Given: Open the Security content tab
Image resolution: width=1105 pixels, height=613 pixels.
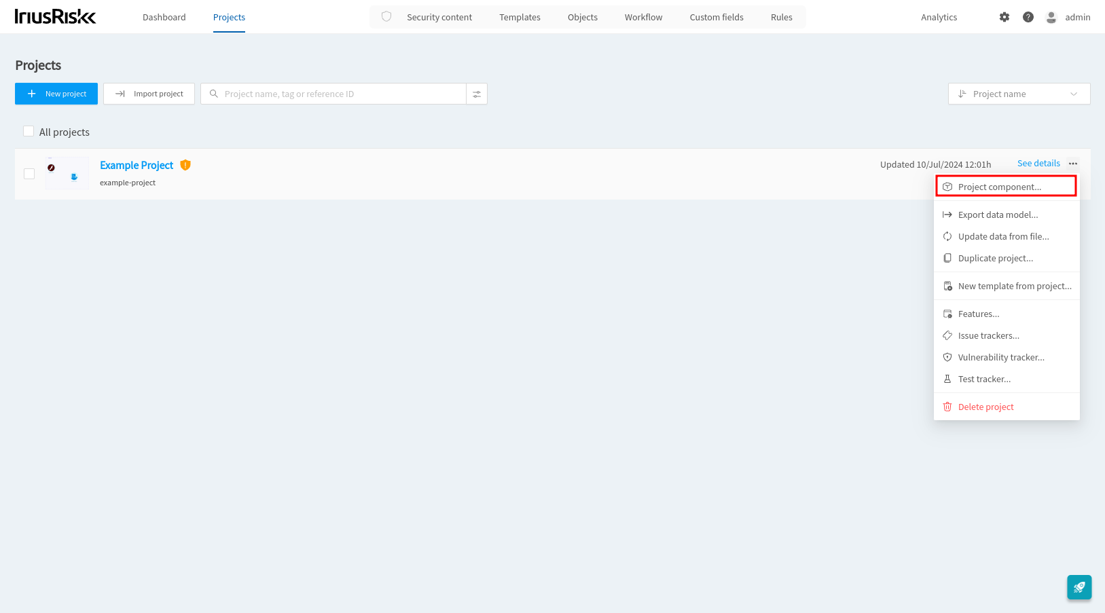Looking at the screenshot, I should coord(439,17).
